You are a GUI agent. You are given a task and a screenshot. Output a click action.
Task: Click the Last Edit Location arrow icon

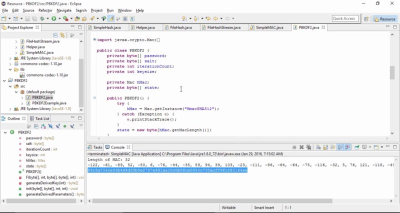[x=208, y=18]
